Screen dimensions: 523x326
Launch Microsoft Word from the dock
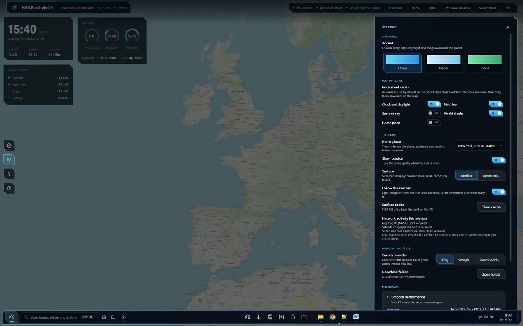coord(356,317)
